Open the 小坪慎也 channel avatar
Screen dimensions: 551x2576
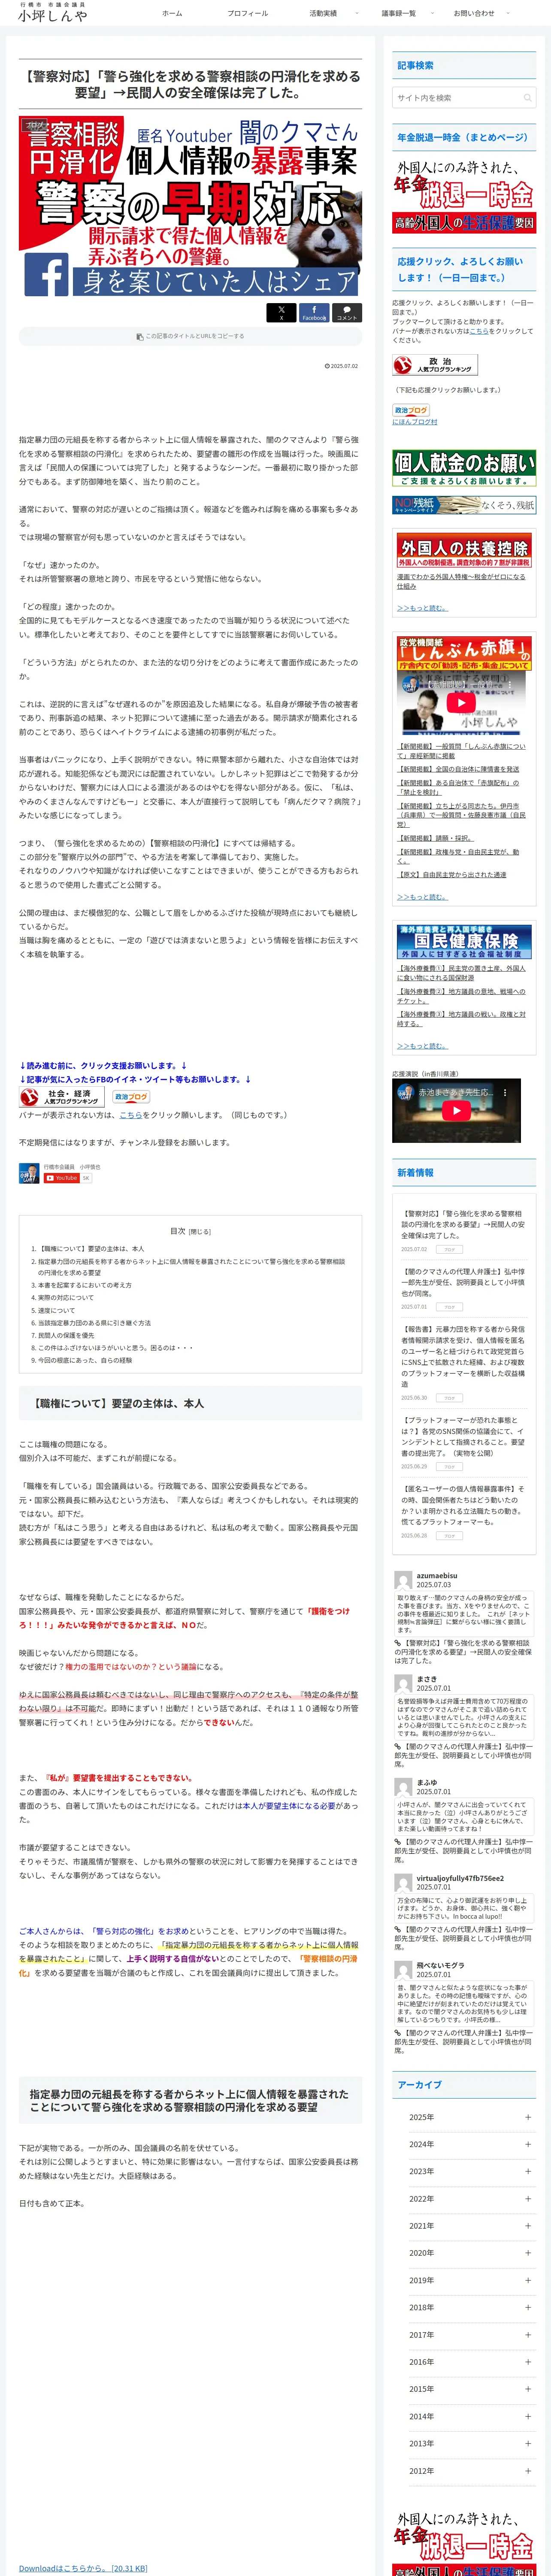click(x=30, y=1173)
